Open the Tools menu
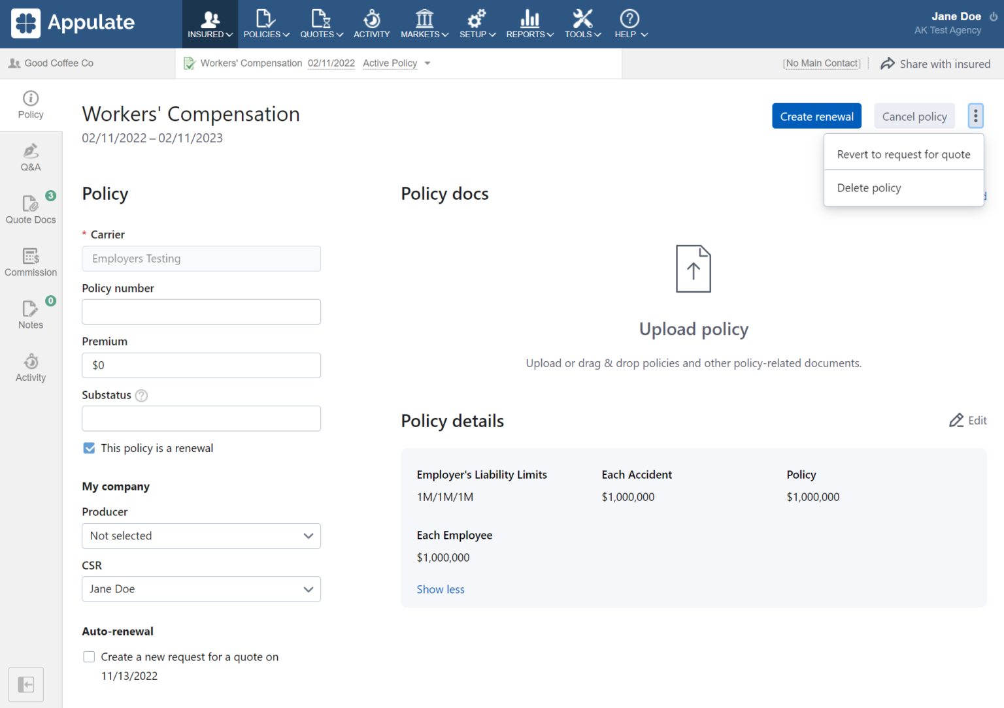 pos(582,24)
